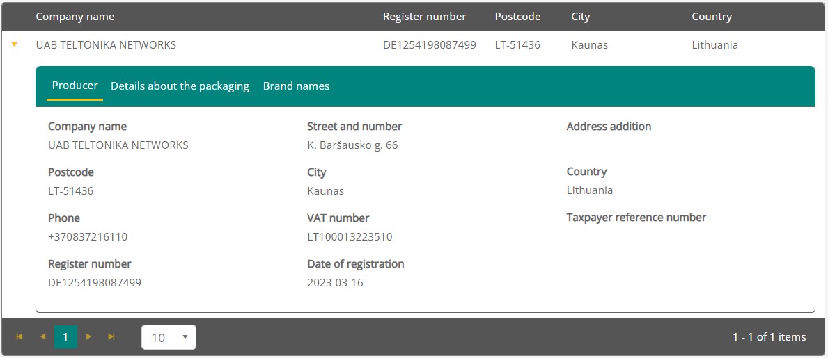Sort by Register number column header

(424, 17)
